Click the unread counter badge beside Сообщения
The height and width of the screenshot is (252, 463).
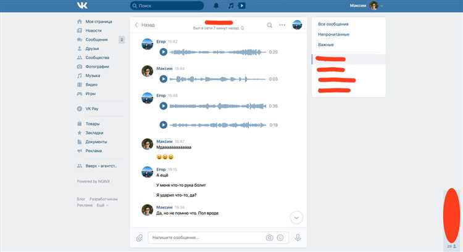(122, 39)
